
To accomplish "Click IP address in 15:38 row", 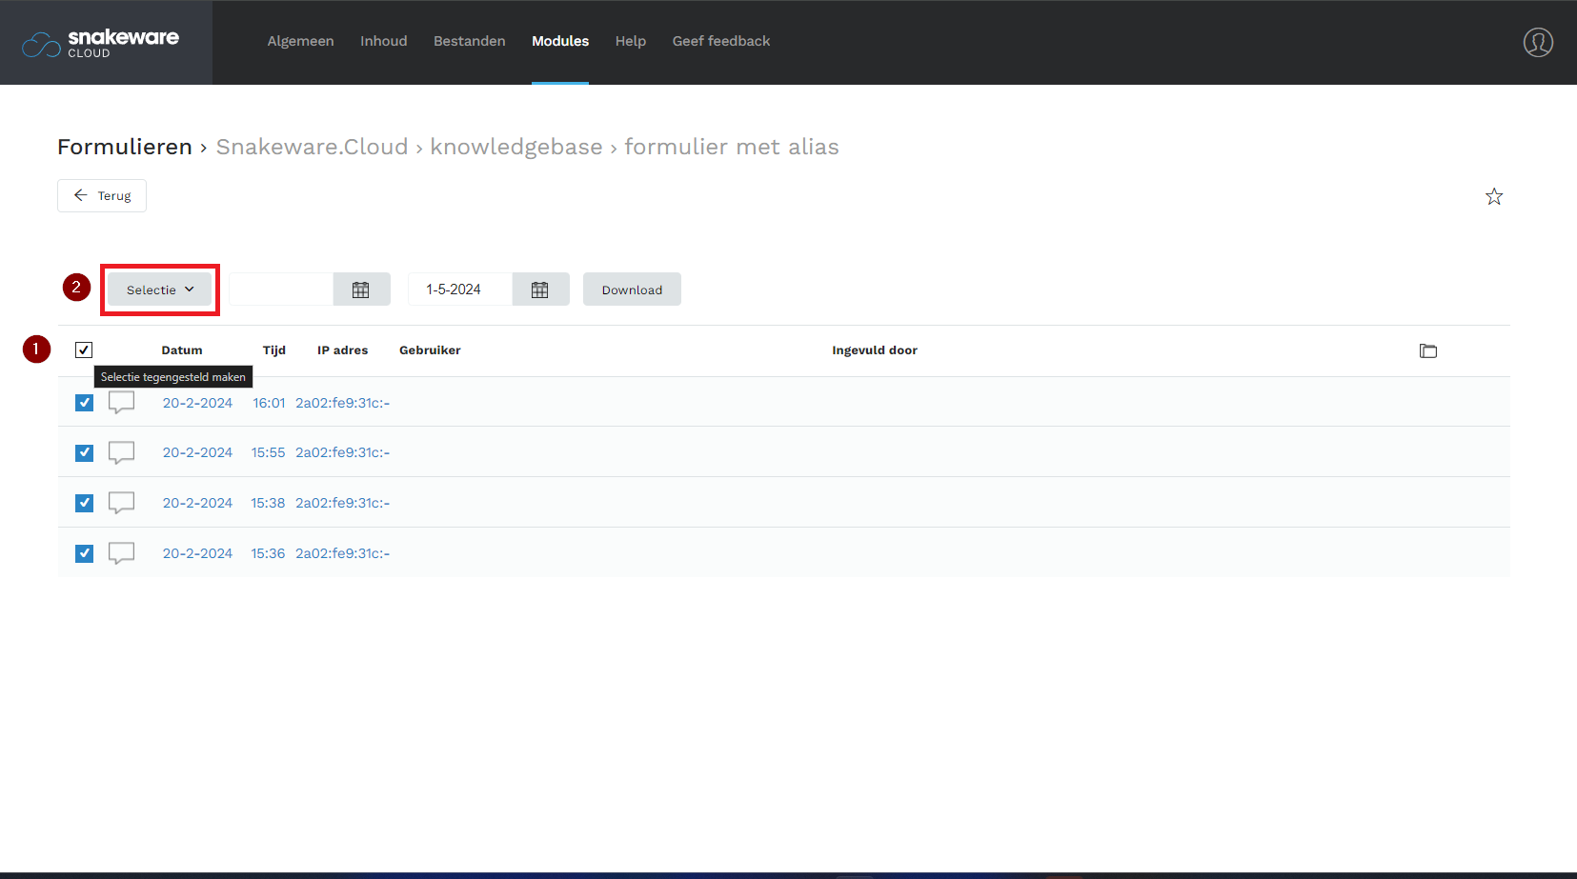I will (343, 503).
